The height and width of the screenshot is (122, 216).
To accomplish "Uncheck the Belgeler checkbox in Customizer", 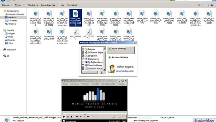I will (x=83, y=49).
